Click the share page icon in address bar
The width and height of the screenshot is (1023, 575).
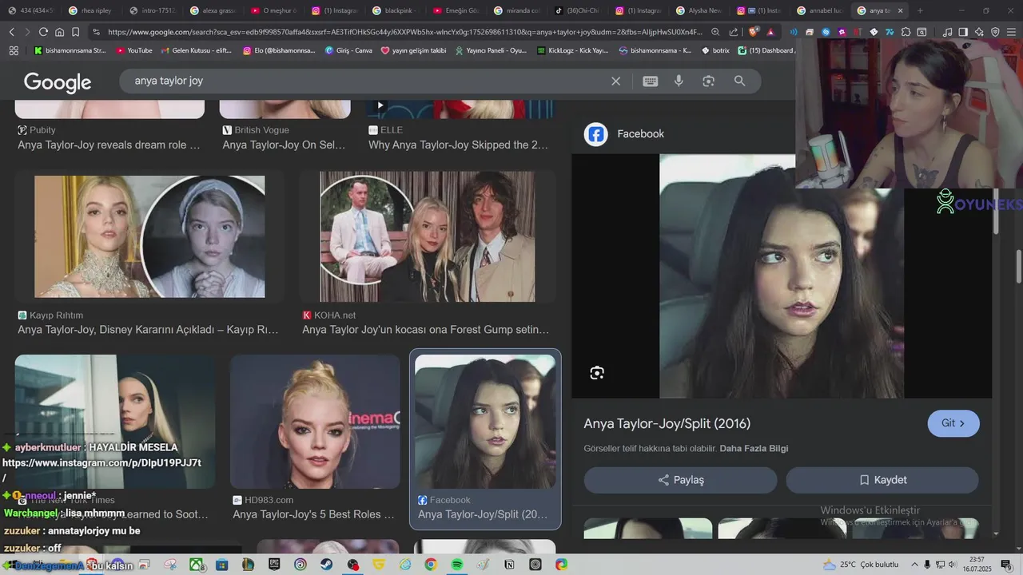(734, 32)
